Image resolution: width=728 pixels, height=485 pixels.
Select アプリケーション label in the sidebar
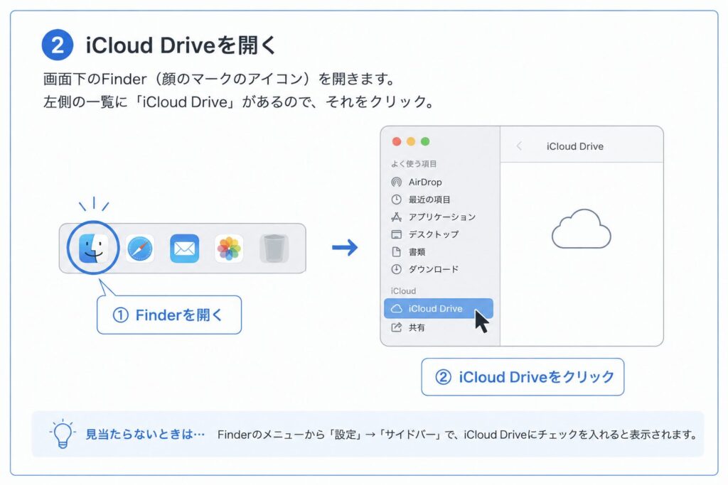coord(442,217)
